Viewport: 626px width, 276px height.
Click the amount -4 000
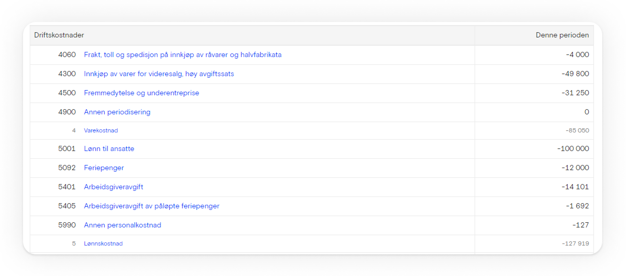577,55
